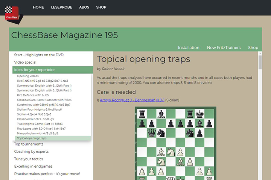271x180 pixels.
Task: Open Arroyo Rodriguez - Benmesbah game link
Action: click(132, 100)
